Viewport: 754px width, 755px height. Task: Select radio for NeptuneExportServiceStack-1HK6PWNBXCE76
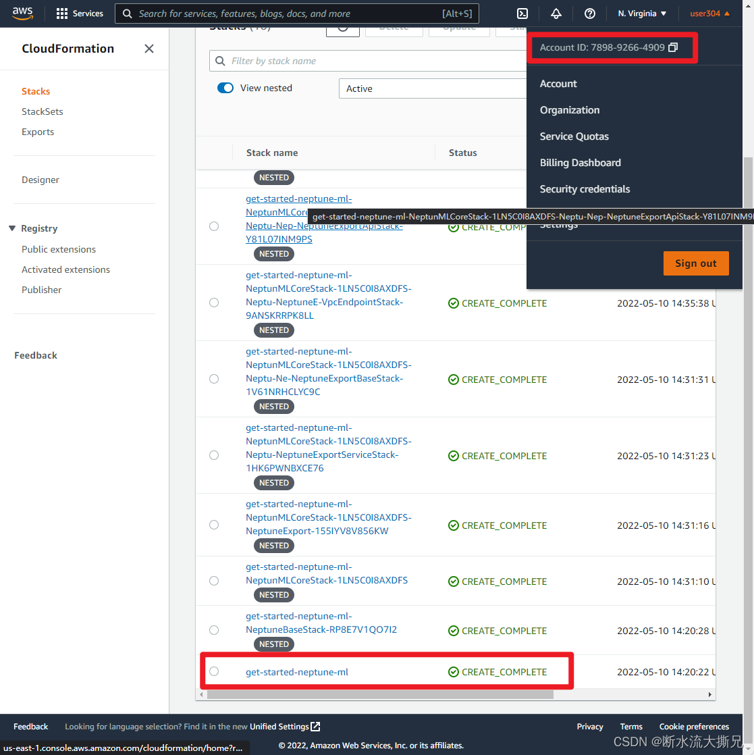tap(214, 455)
